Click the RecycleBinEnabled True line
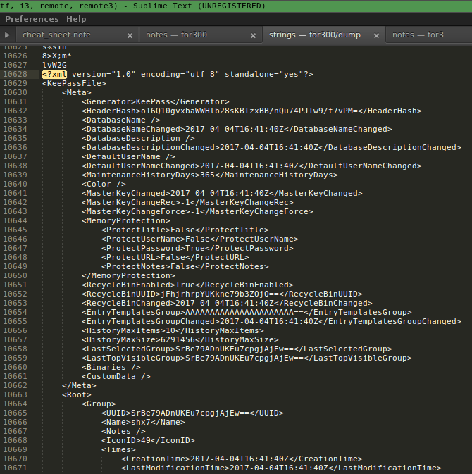472x474 pixels. (x=187, y=285)
